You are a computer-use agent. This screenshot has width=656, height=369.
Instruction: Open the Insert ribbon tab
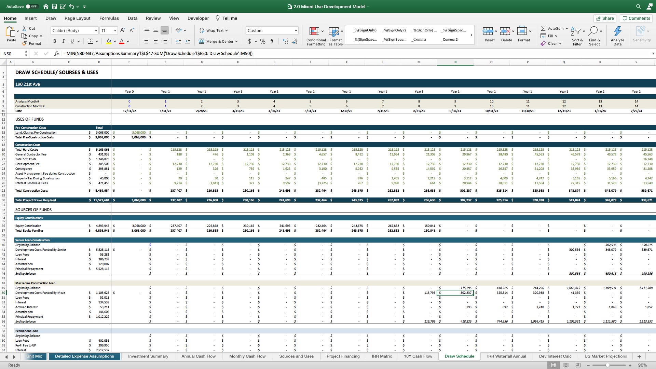(x=30, y=18)
